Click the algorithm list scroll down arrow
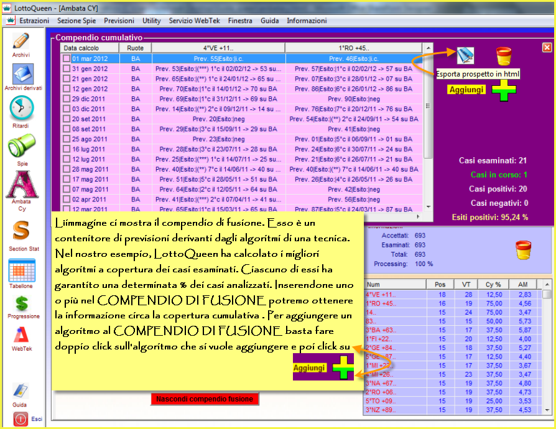Screen dimensions: 556x429 pos(547,410)
